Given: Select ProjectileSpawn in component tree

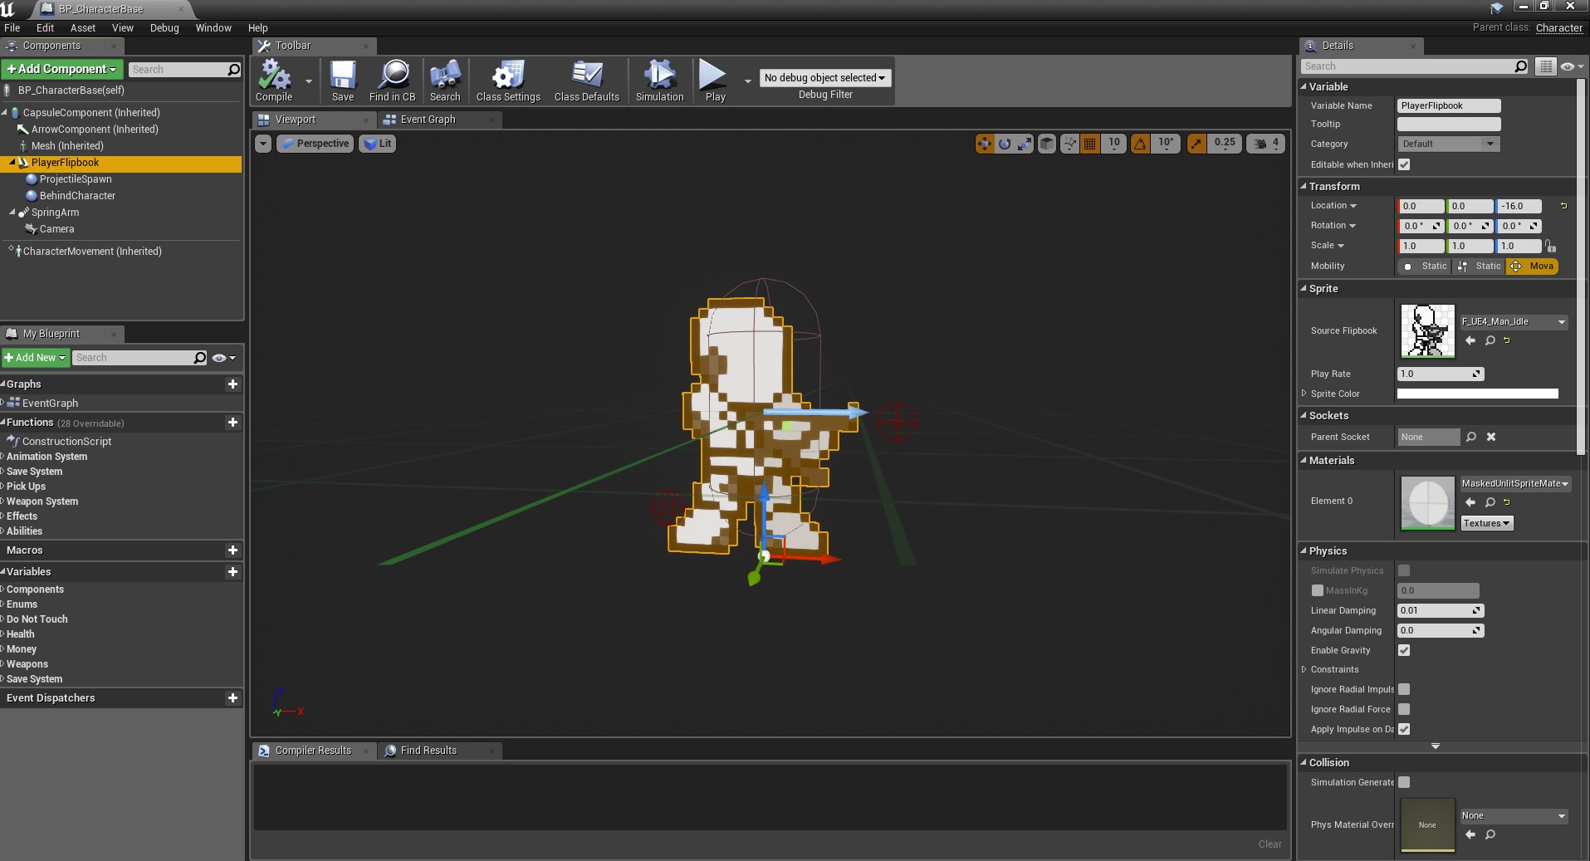Looking at the screenshot, I should (76, 179).
